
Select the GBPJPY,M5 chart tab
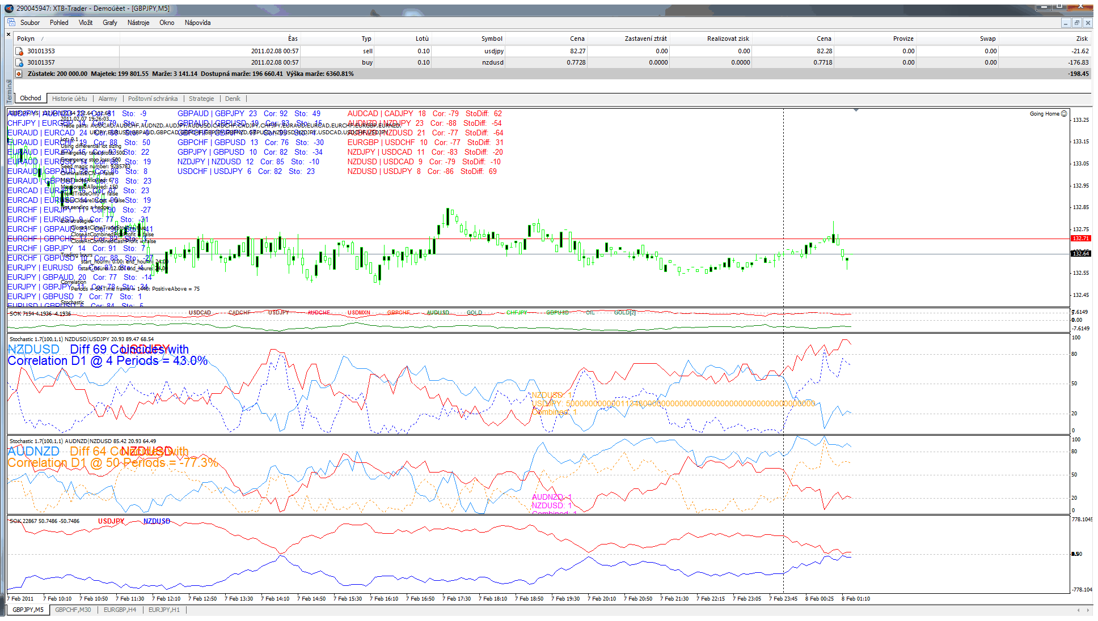(x=28, y=610)
